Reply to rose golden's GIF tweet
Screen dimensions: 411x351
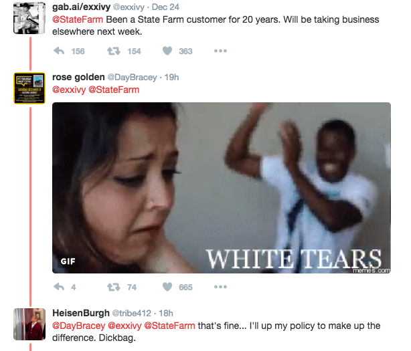coord(59,287)
